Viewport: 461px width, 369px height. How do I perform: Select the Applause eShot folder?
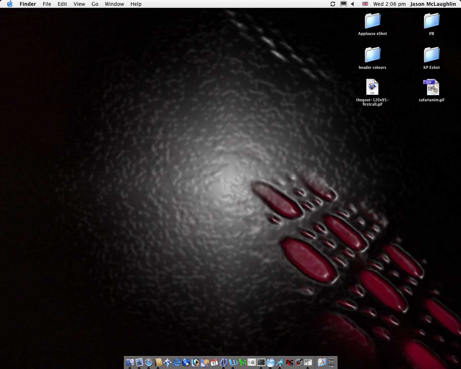pyautogui.click(x=372, y=24)
